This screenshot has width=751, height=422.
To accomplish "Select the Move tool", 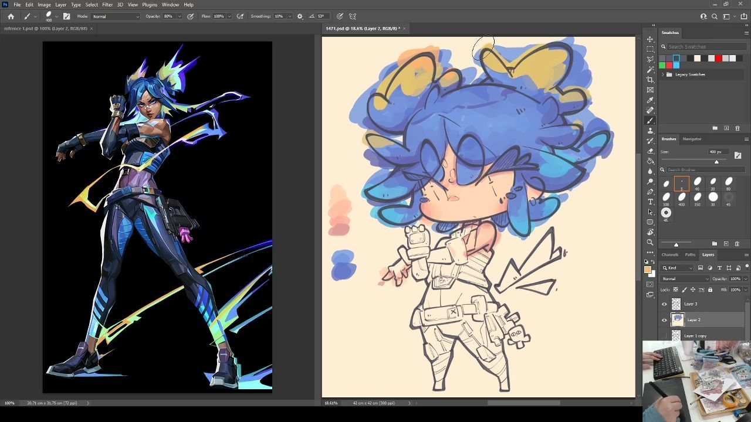I will click(650, 39).
